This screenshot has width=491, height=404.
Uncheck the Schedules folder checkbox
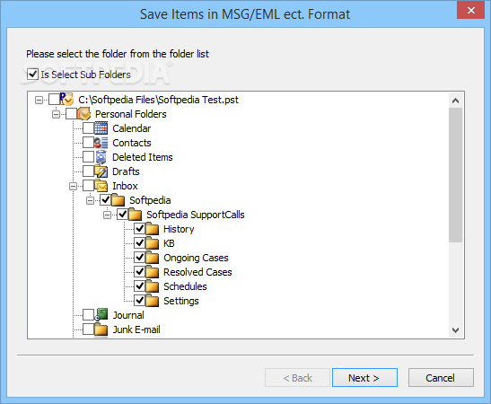coord(139,286)
